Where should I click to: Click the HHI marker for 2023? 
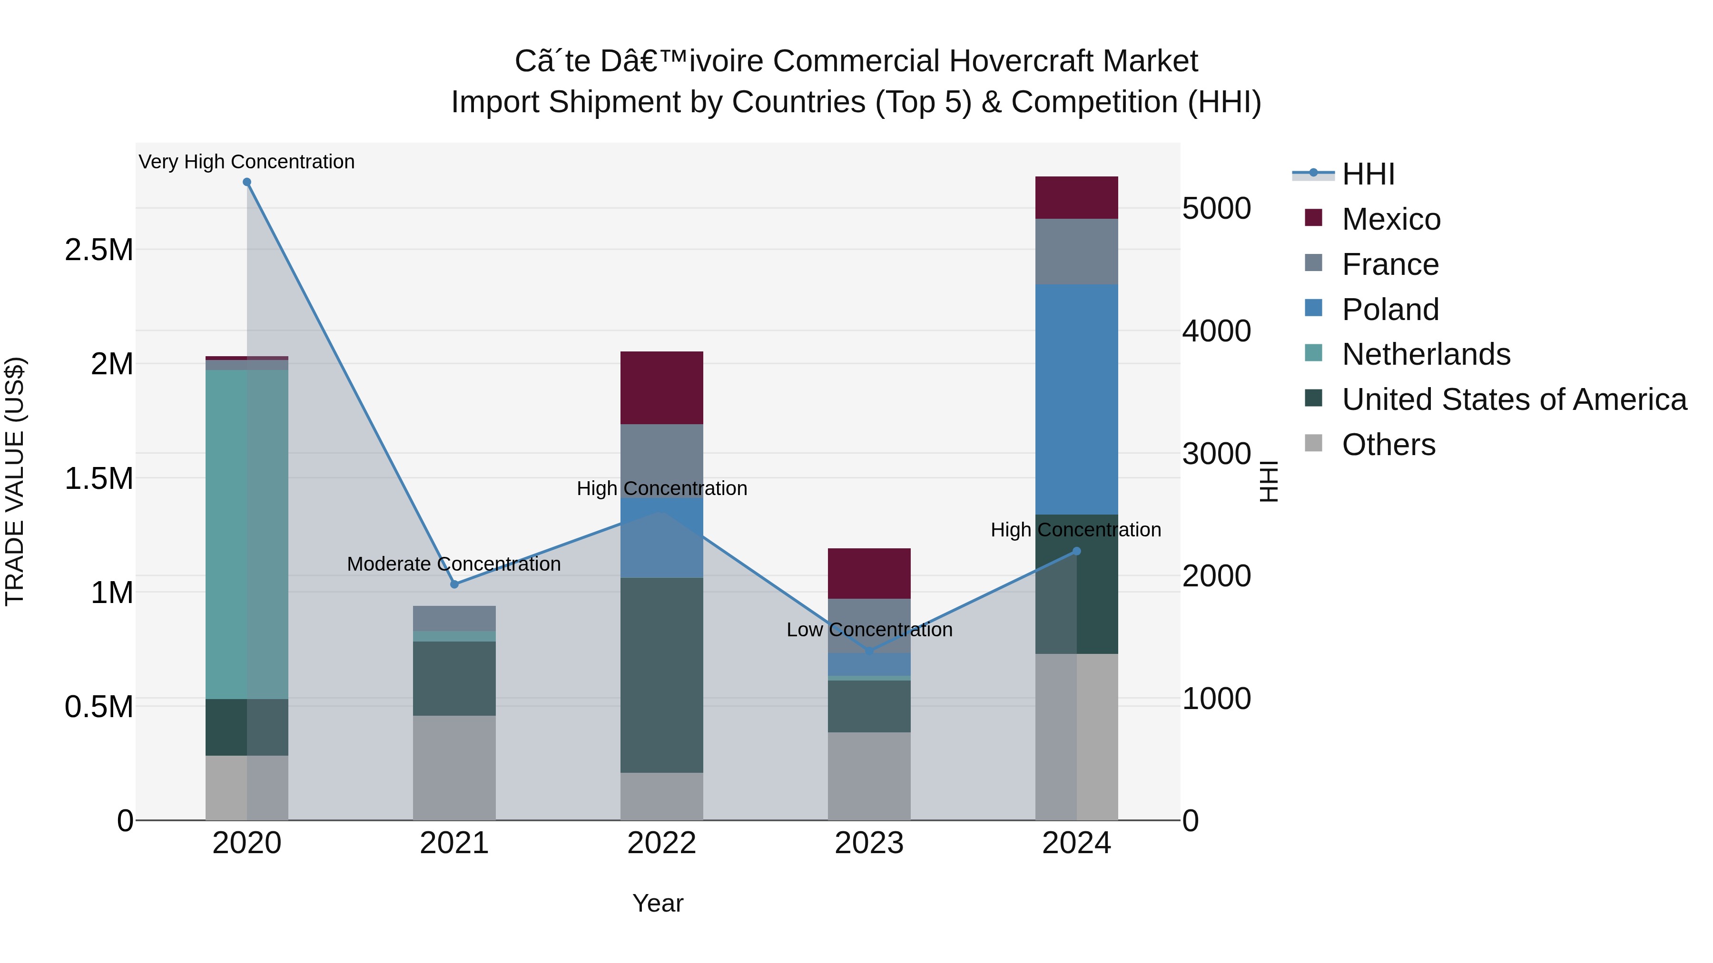[x=869, y=652]
